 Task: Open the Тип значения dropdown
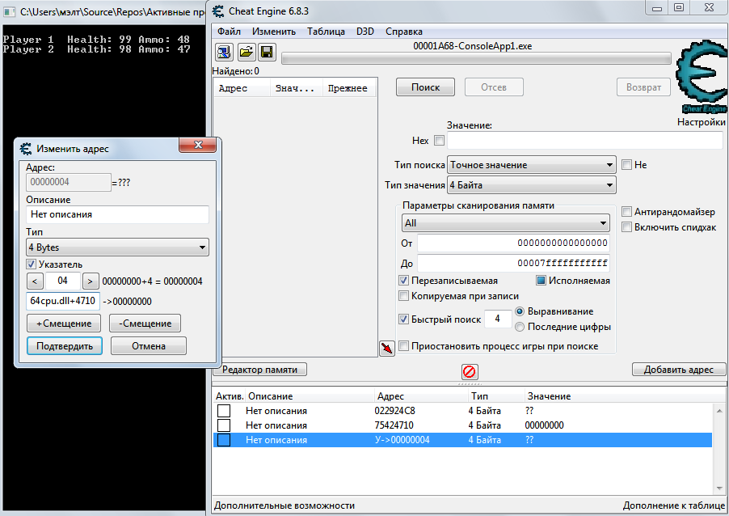[x=532, y=185]
